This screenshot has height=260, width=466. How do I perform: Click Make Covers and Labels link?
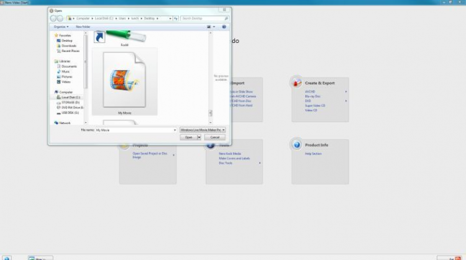click(x=234, y=158)
